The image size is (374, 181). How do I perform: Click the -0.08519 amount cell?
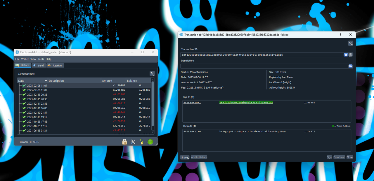pos(119,103)
